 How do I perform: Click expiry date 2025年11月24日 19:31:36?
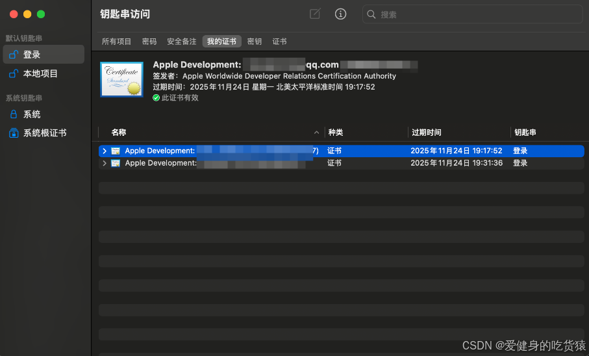click(457, 163)
